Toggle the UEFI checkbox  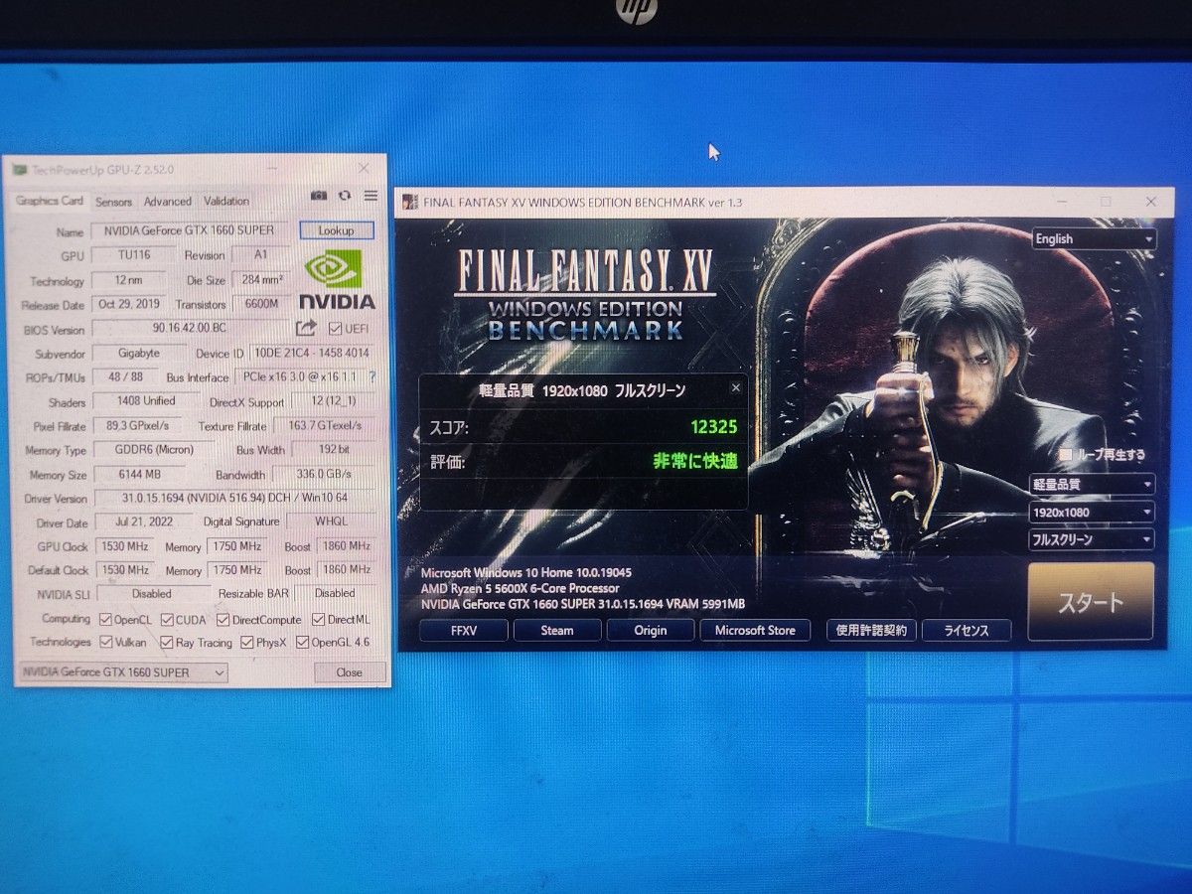click(335, 329)
